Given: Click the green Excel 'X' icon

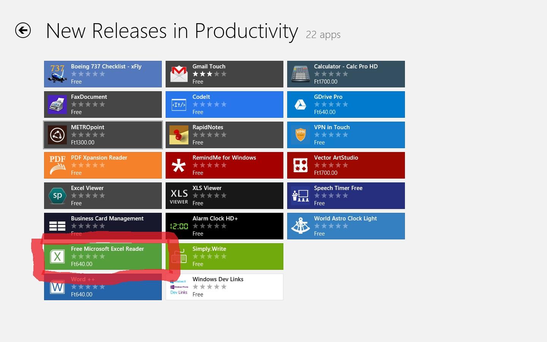Looking at the screenshot, I should [x=57, y=256].
